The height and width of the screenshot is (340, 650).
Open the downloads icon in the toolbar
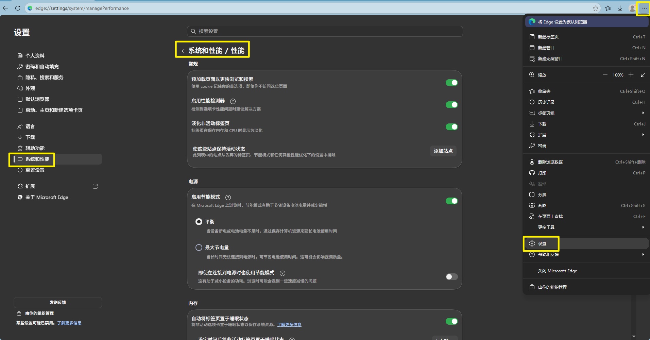click(x=620, y=8)
